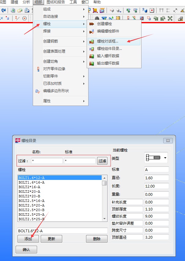Open the Drawings and Reports (图纸和报告) menu
This screenshot has height=261, width=185.
tap(56, 2)
